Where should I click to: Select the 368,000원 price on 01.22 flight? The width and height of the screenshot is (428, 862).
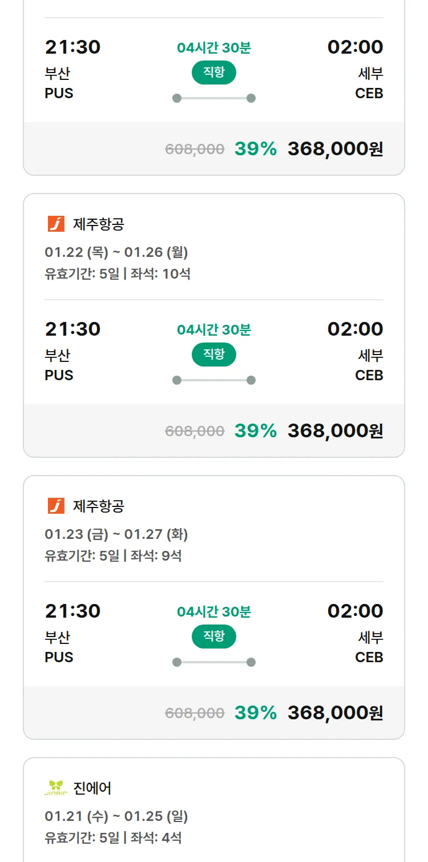tap(335, 430)
